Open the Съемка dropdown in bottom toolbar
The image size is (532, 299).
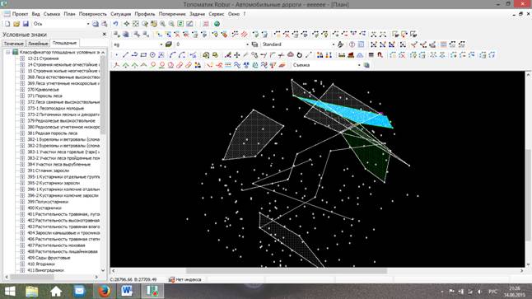pyautogui.click(x=326, y=65)
